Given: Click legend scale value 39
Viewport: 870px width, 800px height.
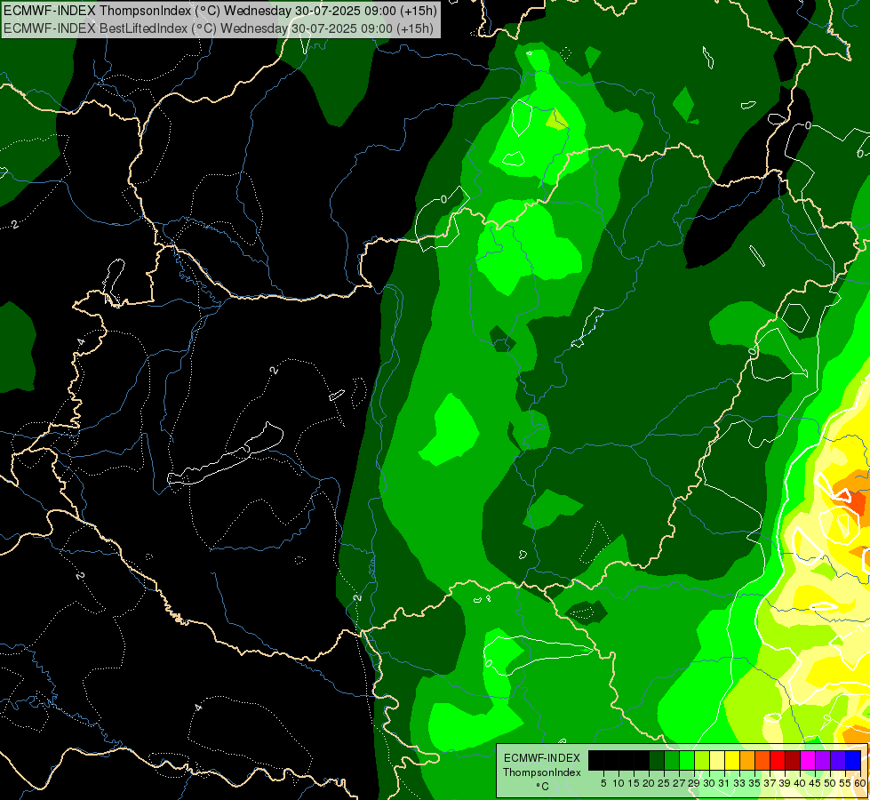Looking at the screenshot, I should 785,783.
